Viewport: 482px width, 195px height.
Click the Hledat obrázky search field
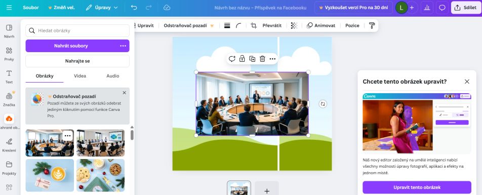(77, 30)
